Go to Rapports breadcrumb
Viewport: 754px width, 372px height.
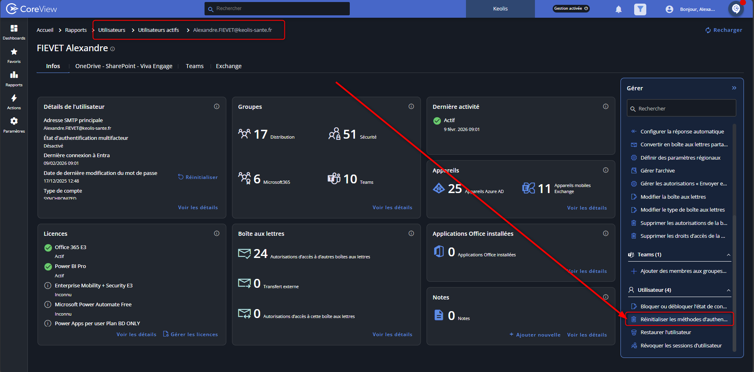point(76,30)
